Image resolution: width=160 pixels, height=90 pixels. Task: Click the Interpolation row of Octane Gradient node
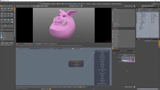point(76,65)
